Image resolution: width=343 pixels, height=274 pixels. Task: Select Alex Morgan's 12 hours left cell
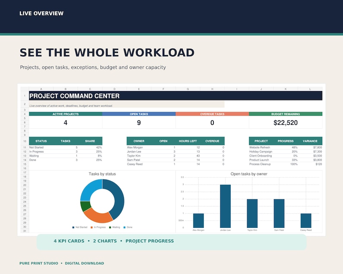(187, 148)
